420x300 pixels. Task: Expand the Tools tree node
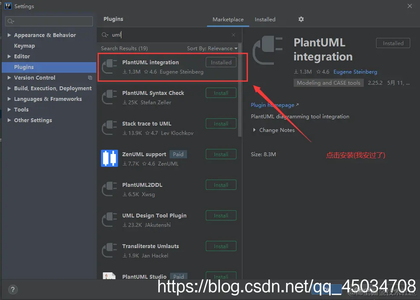point(9,109)
